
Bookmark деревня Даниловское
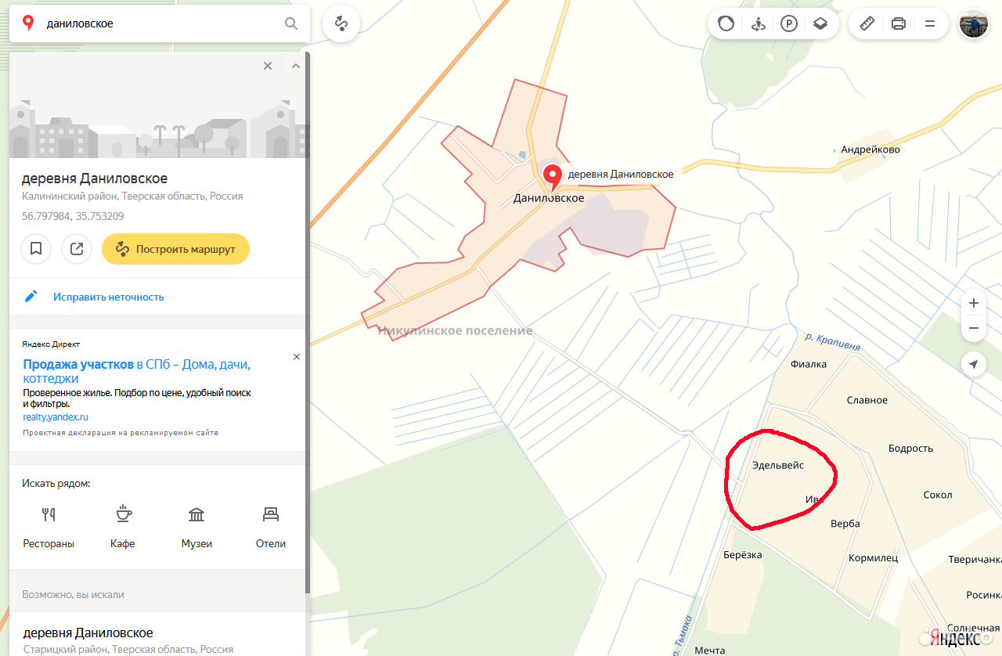tap(36, 249)
